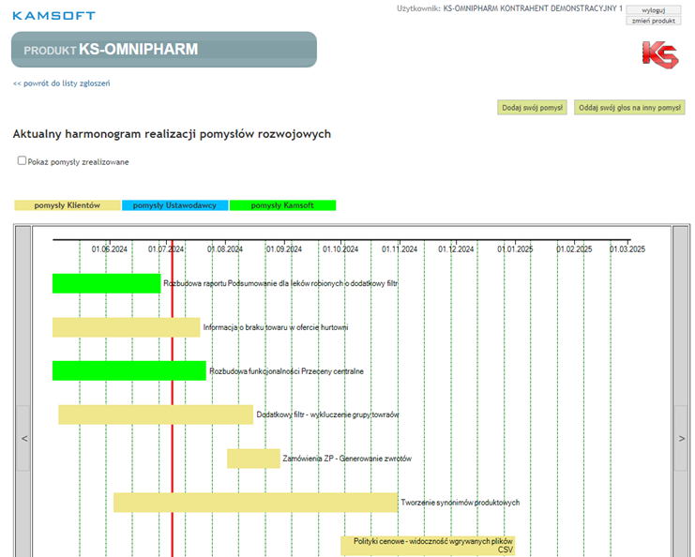Move timeline right with '>' arrow
695x557 pixels.
click(681, 438)
